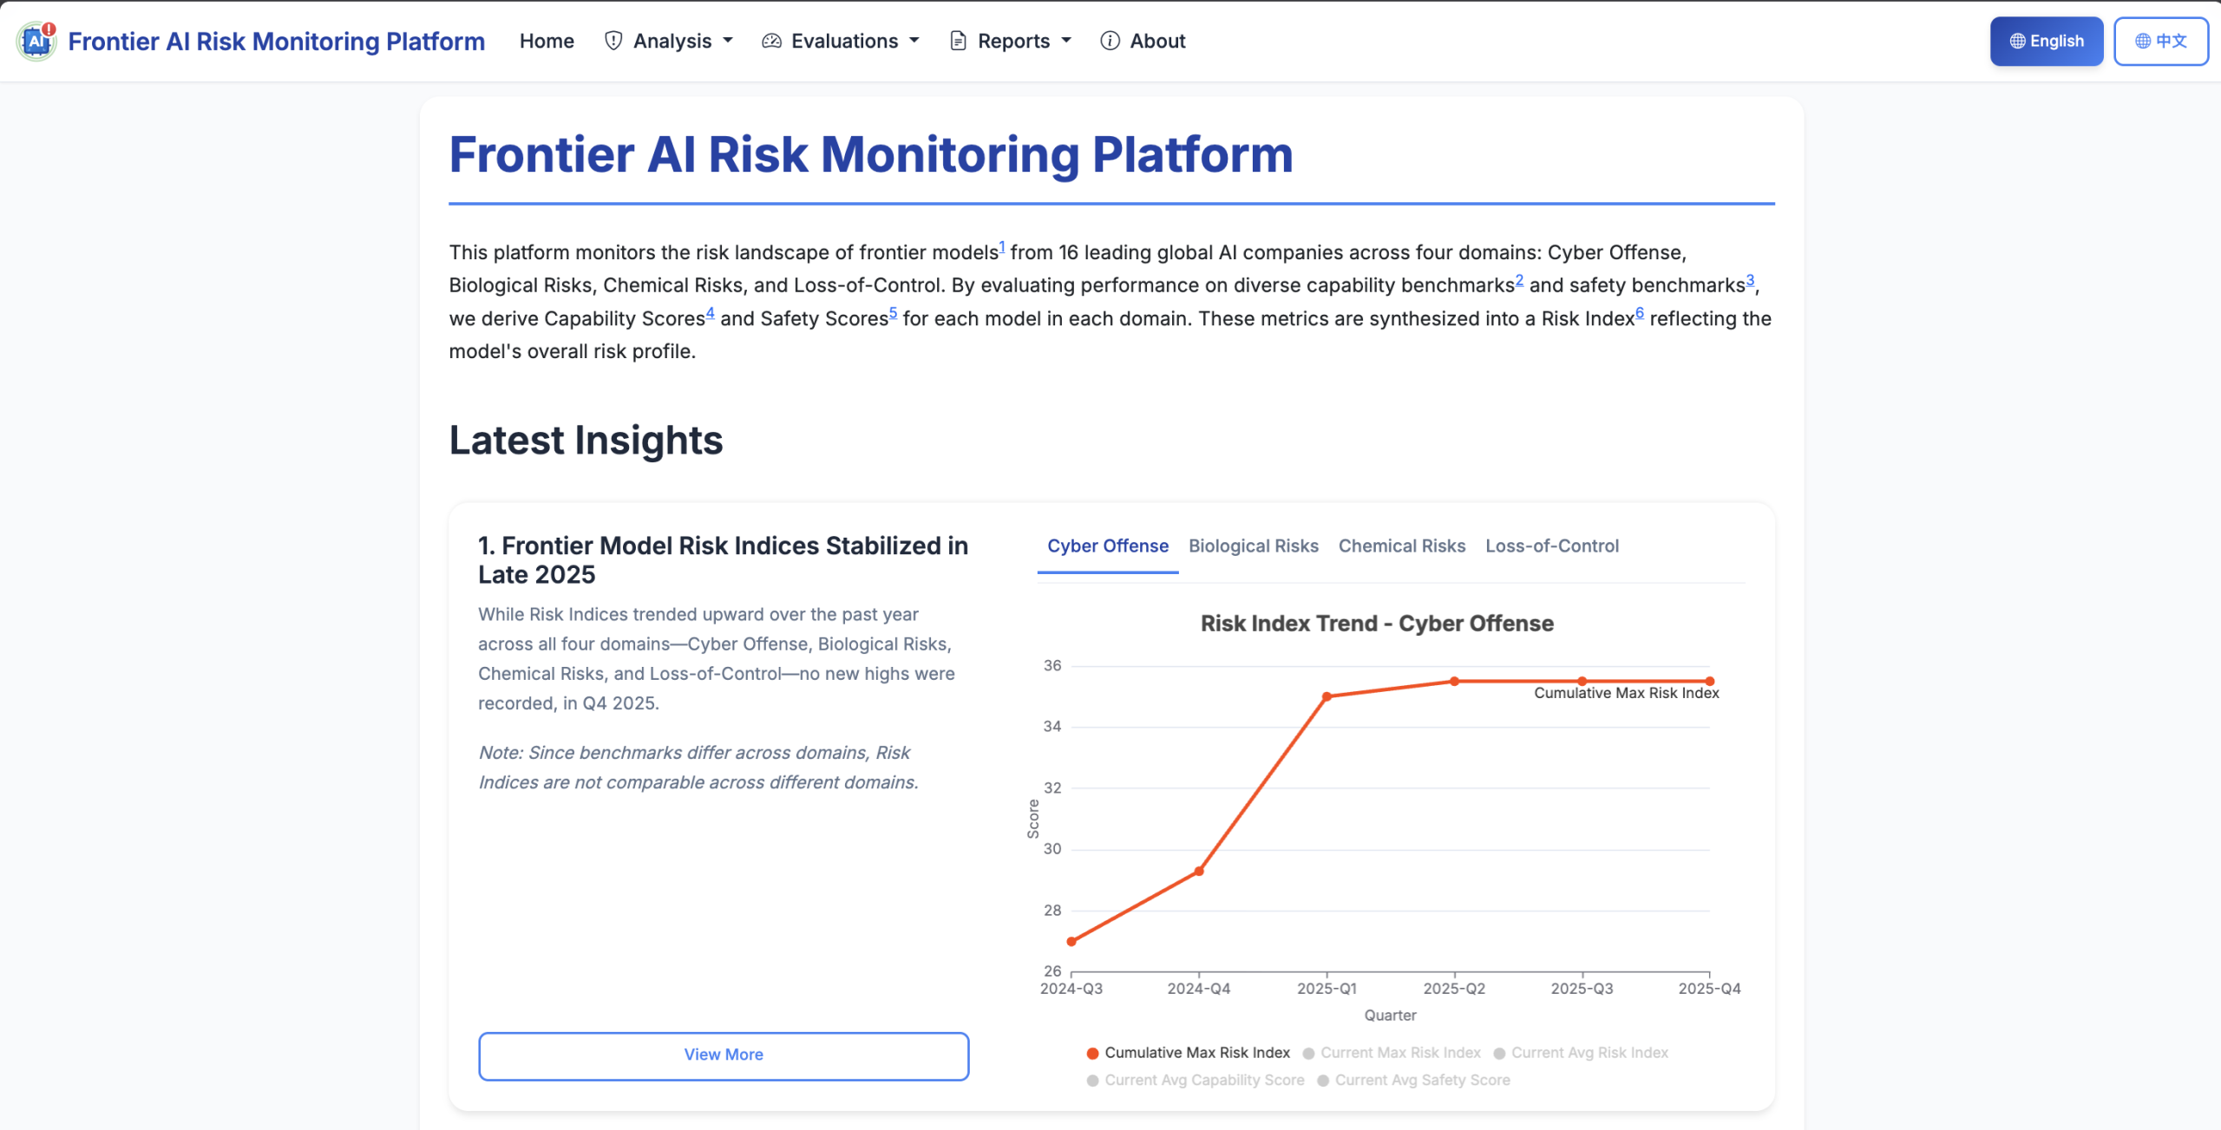Open footnote 6 next to Risk Index
This screenshot has width=2221, height=1130.
[1640, 313]
